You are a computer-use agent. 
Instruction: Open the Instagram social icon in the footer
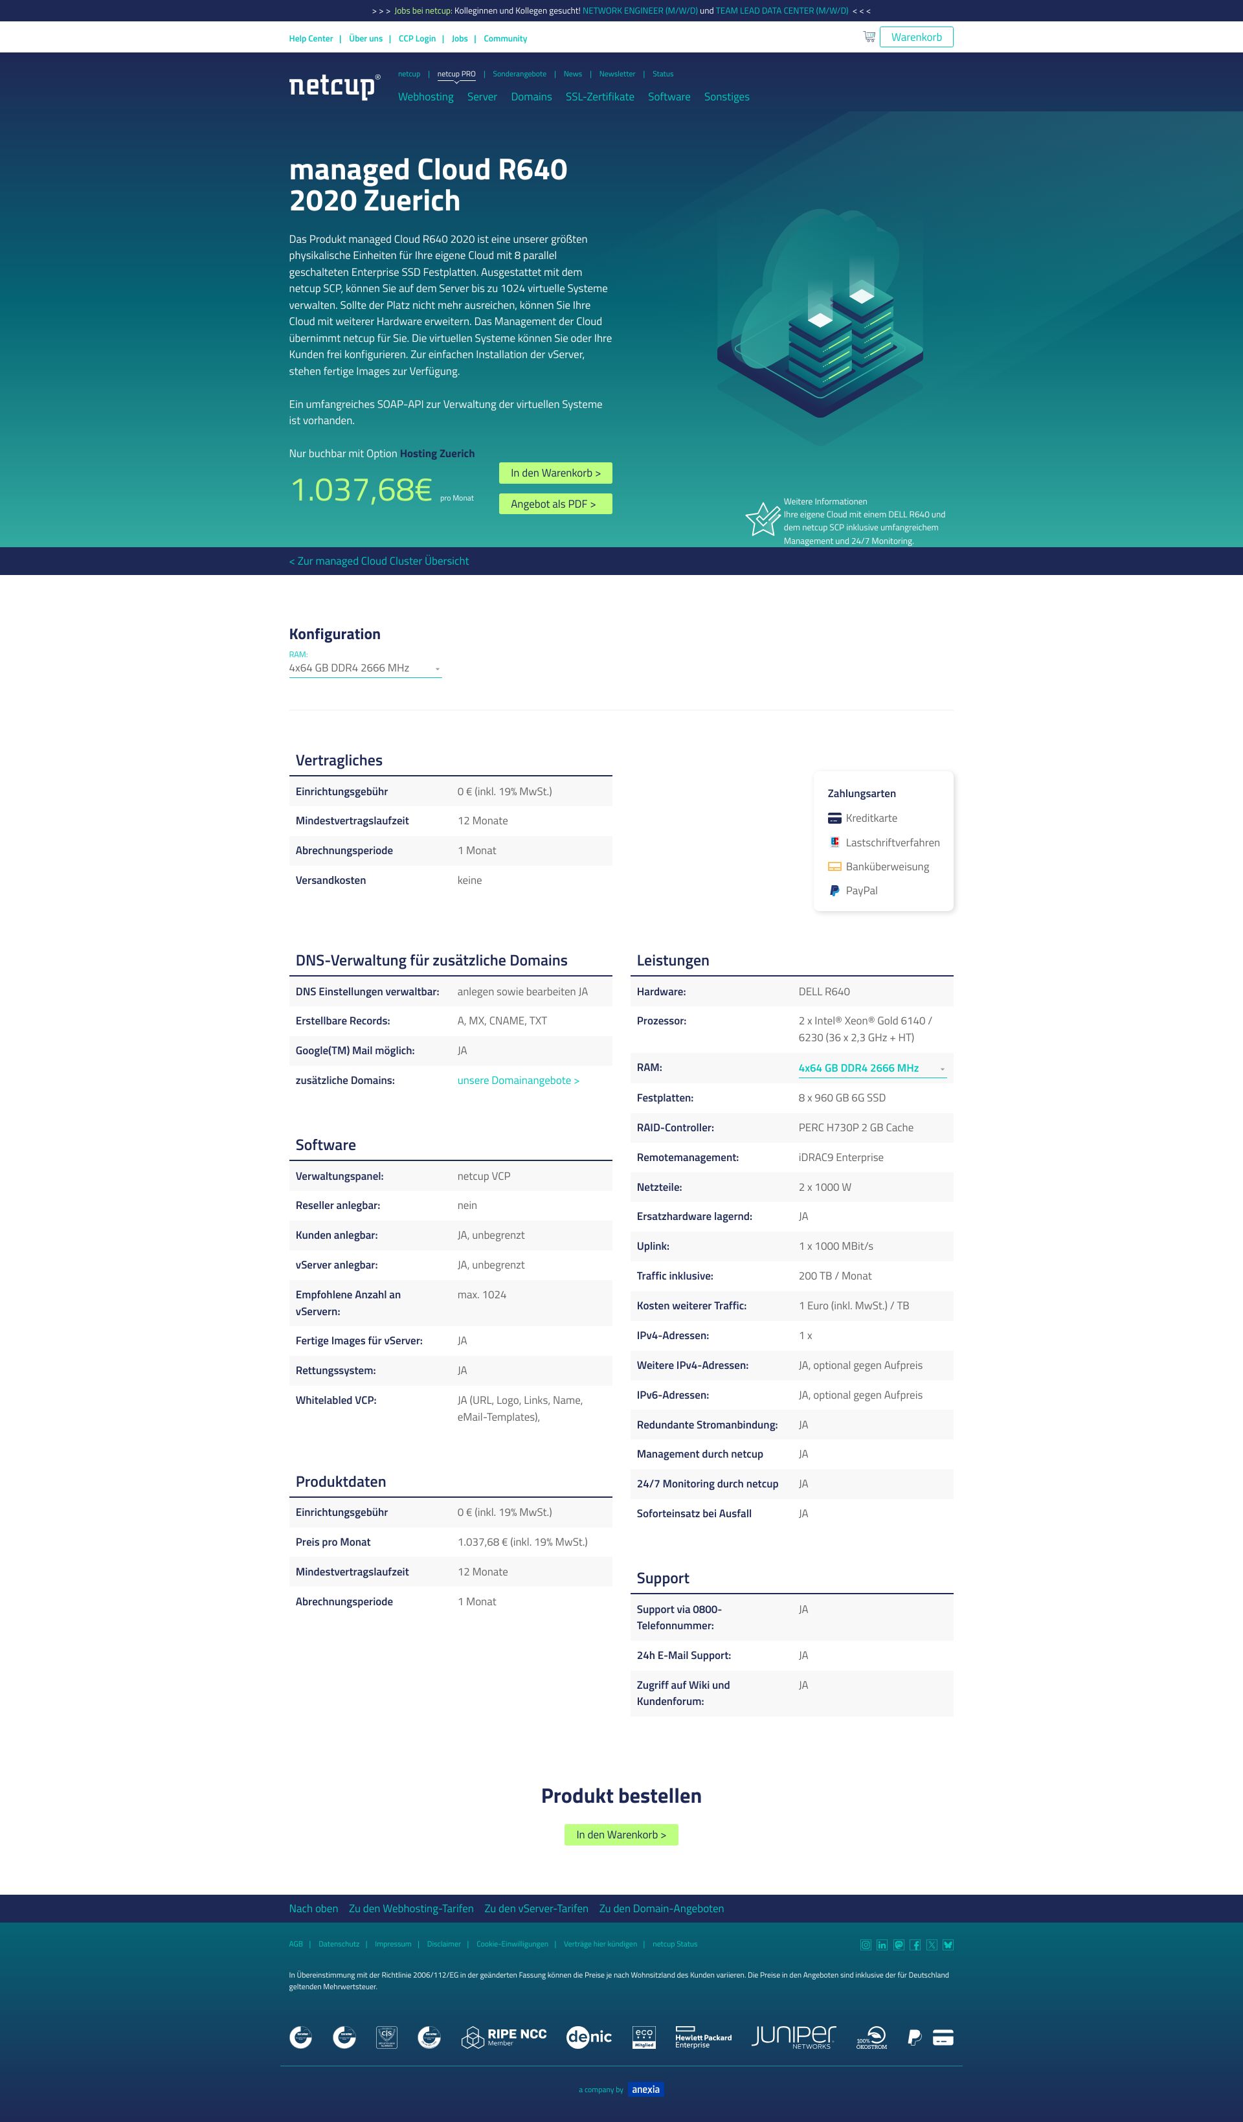pos(866,1945)
